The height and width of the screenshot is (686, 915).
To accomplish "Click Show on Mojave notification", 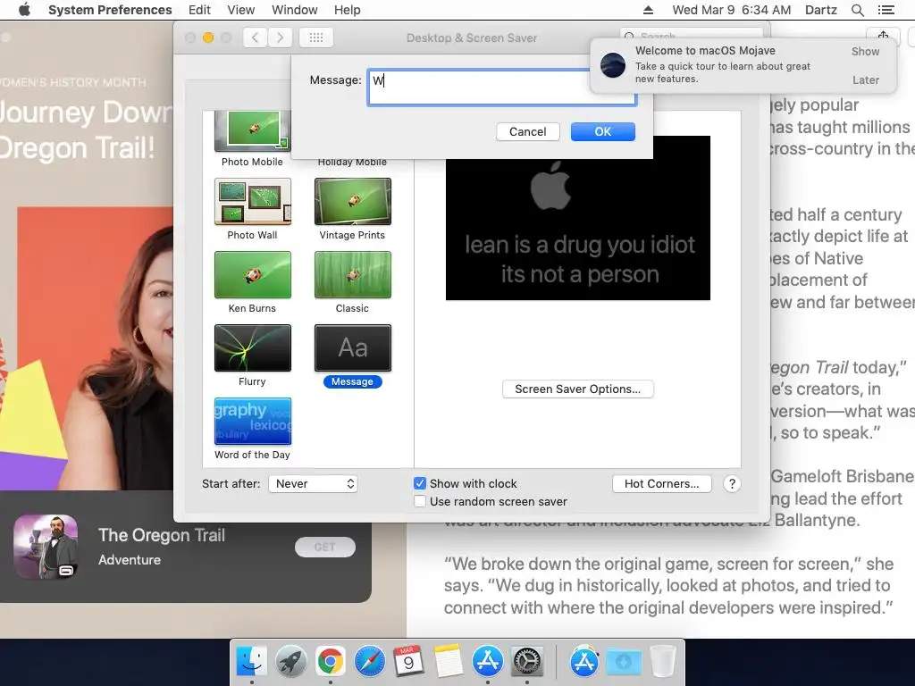I will coord(865,51).
